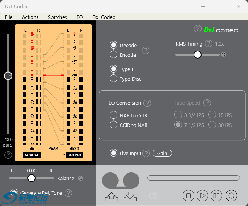Open the Actions menu

click(x=30, y=17)
